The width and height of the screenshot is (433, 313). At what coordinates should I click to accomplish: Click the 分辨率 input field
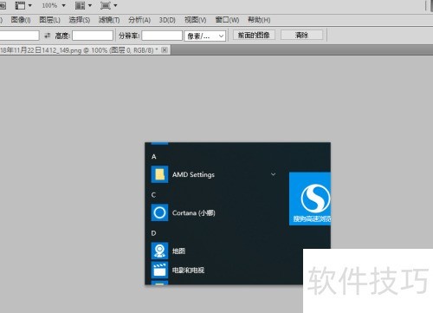pyautogui.click(x=162, y=36)
